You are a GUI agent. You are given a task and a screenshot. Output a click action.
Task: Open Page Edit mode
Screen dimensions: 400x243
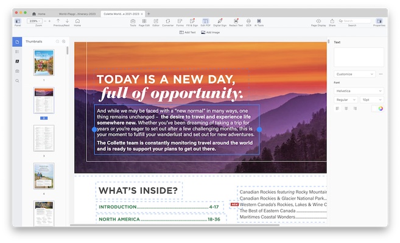(144, 22)
